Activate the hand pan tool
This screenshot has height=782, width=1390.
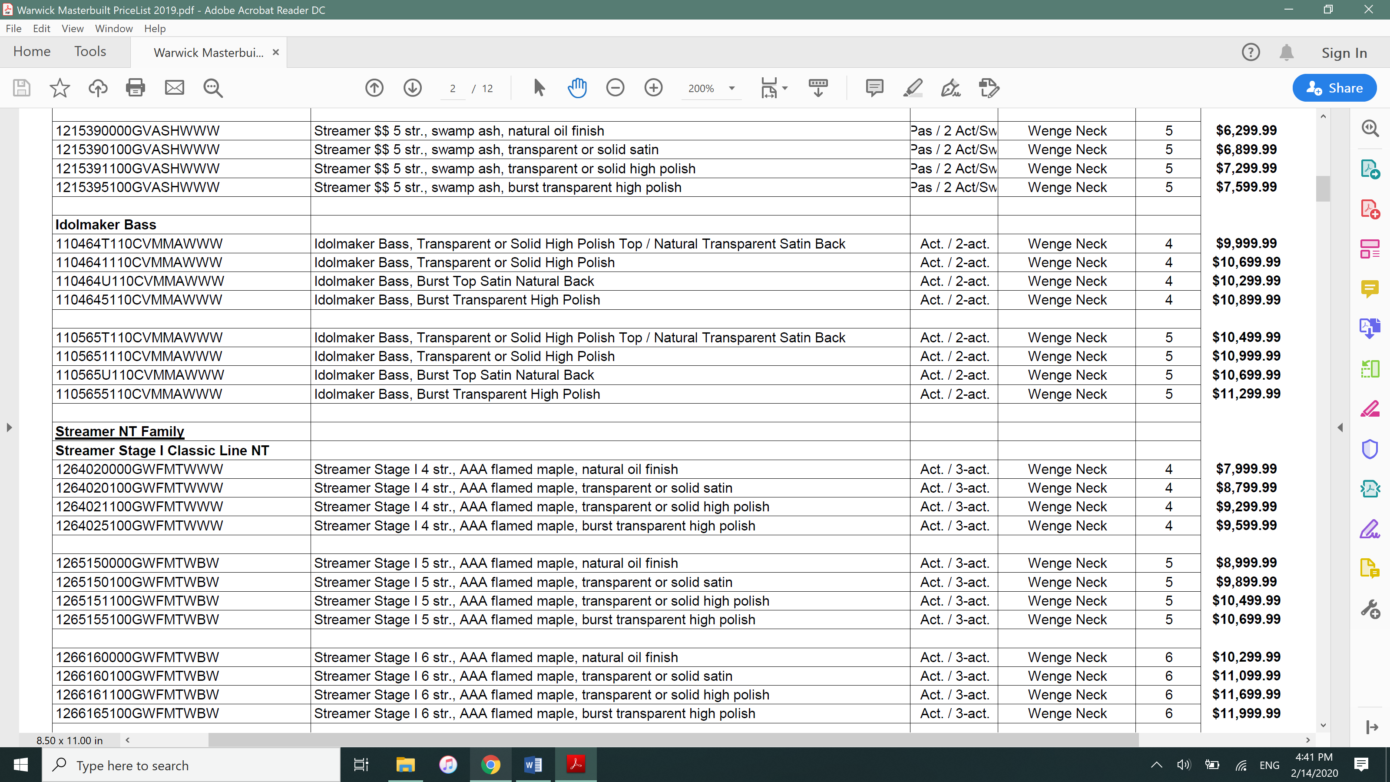577,87
